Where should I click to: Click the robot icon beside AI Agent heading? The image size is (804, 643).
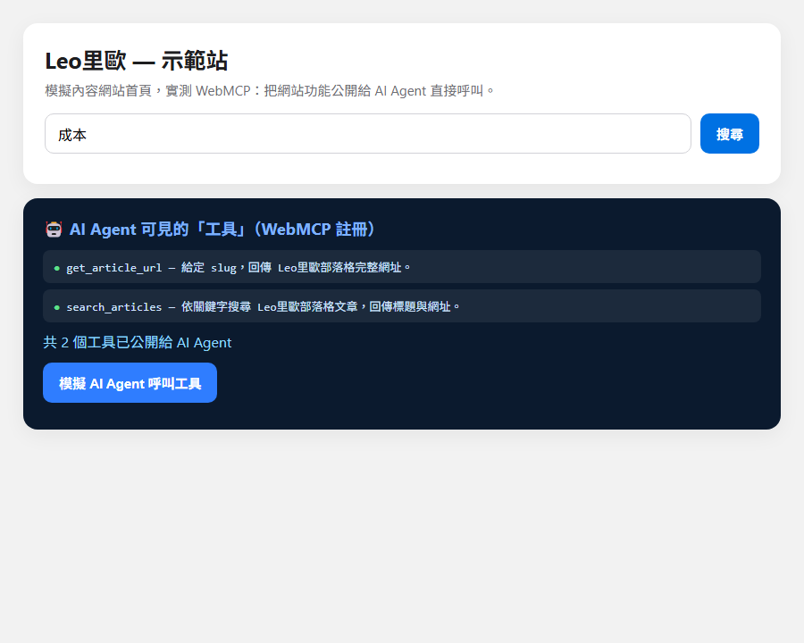(x=54, y=230)
